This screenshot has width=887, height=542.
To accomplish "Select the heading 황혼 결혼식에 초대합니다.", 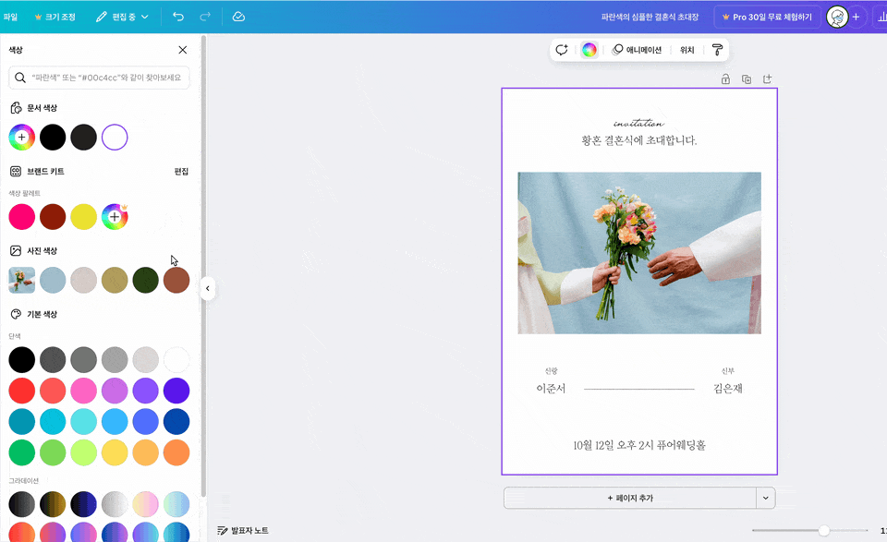I will (x=639, y=140).
